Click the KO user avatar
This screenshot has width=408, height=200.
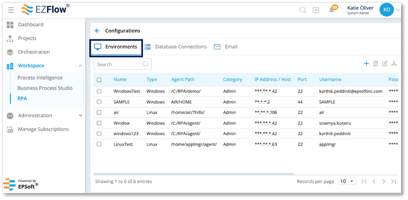[x=387, y=10]
